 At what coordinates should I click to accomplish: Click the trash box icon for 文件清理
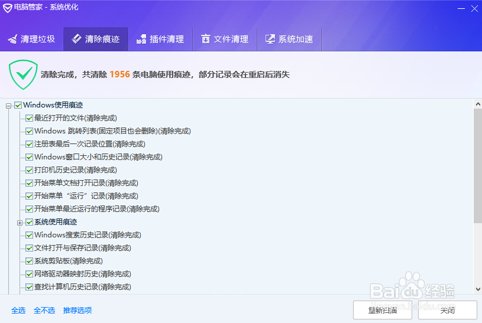click(206, 39)
